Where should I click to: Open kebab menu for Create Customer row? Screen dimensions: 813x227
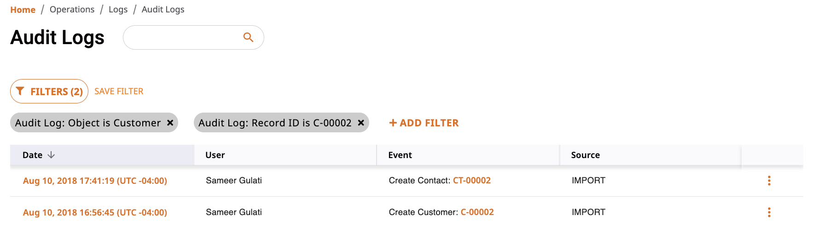(x=769, y=212)
